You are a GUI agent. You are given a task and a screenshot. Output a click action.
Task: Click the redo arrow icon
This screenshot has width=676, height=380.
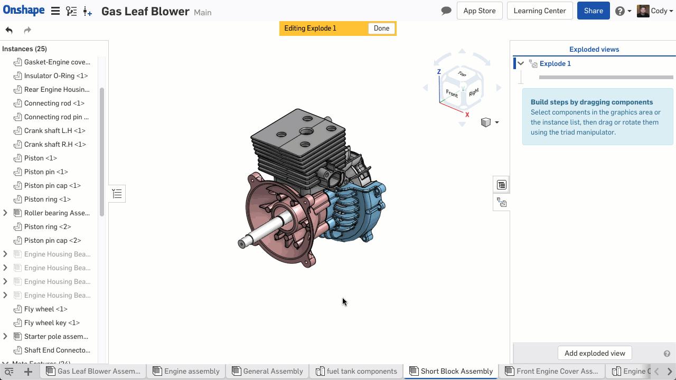click(x=26, y=30)
